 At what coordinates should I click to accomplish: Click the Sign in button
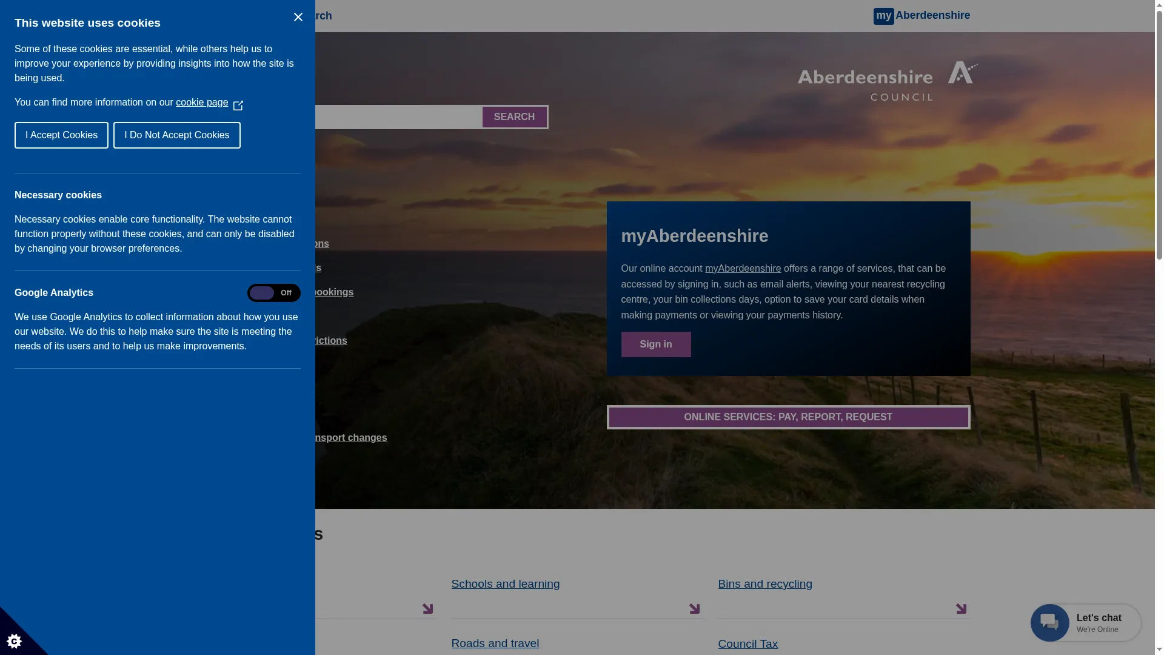point(655,344)
